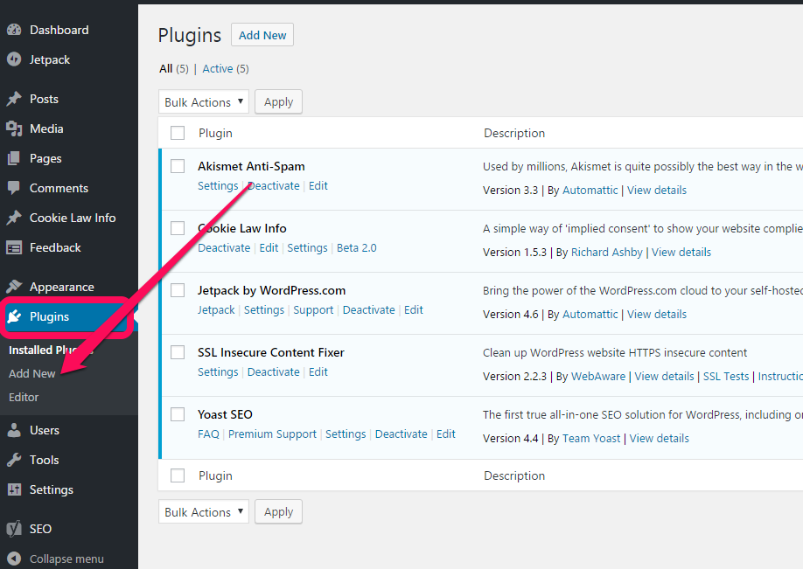Open Cookie Law Info Settings link
This screenshot has width=803, height=569.
point(307,247)
